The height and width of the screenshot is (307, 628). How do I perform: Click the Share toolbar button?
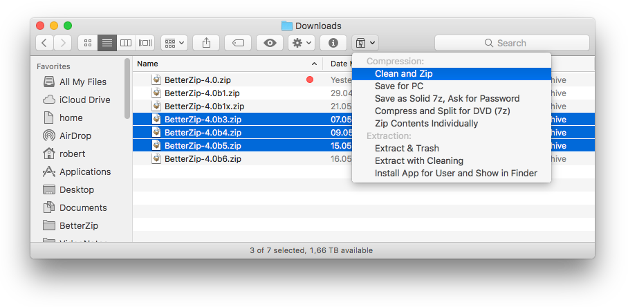(206, 43)
